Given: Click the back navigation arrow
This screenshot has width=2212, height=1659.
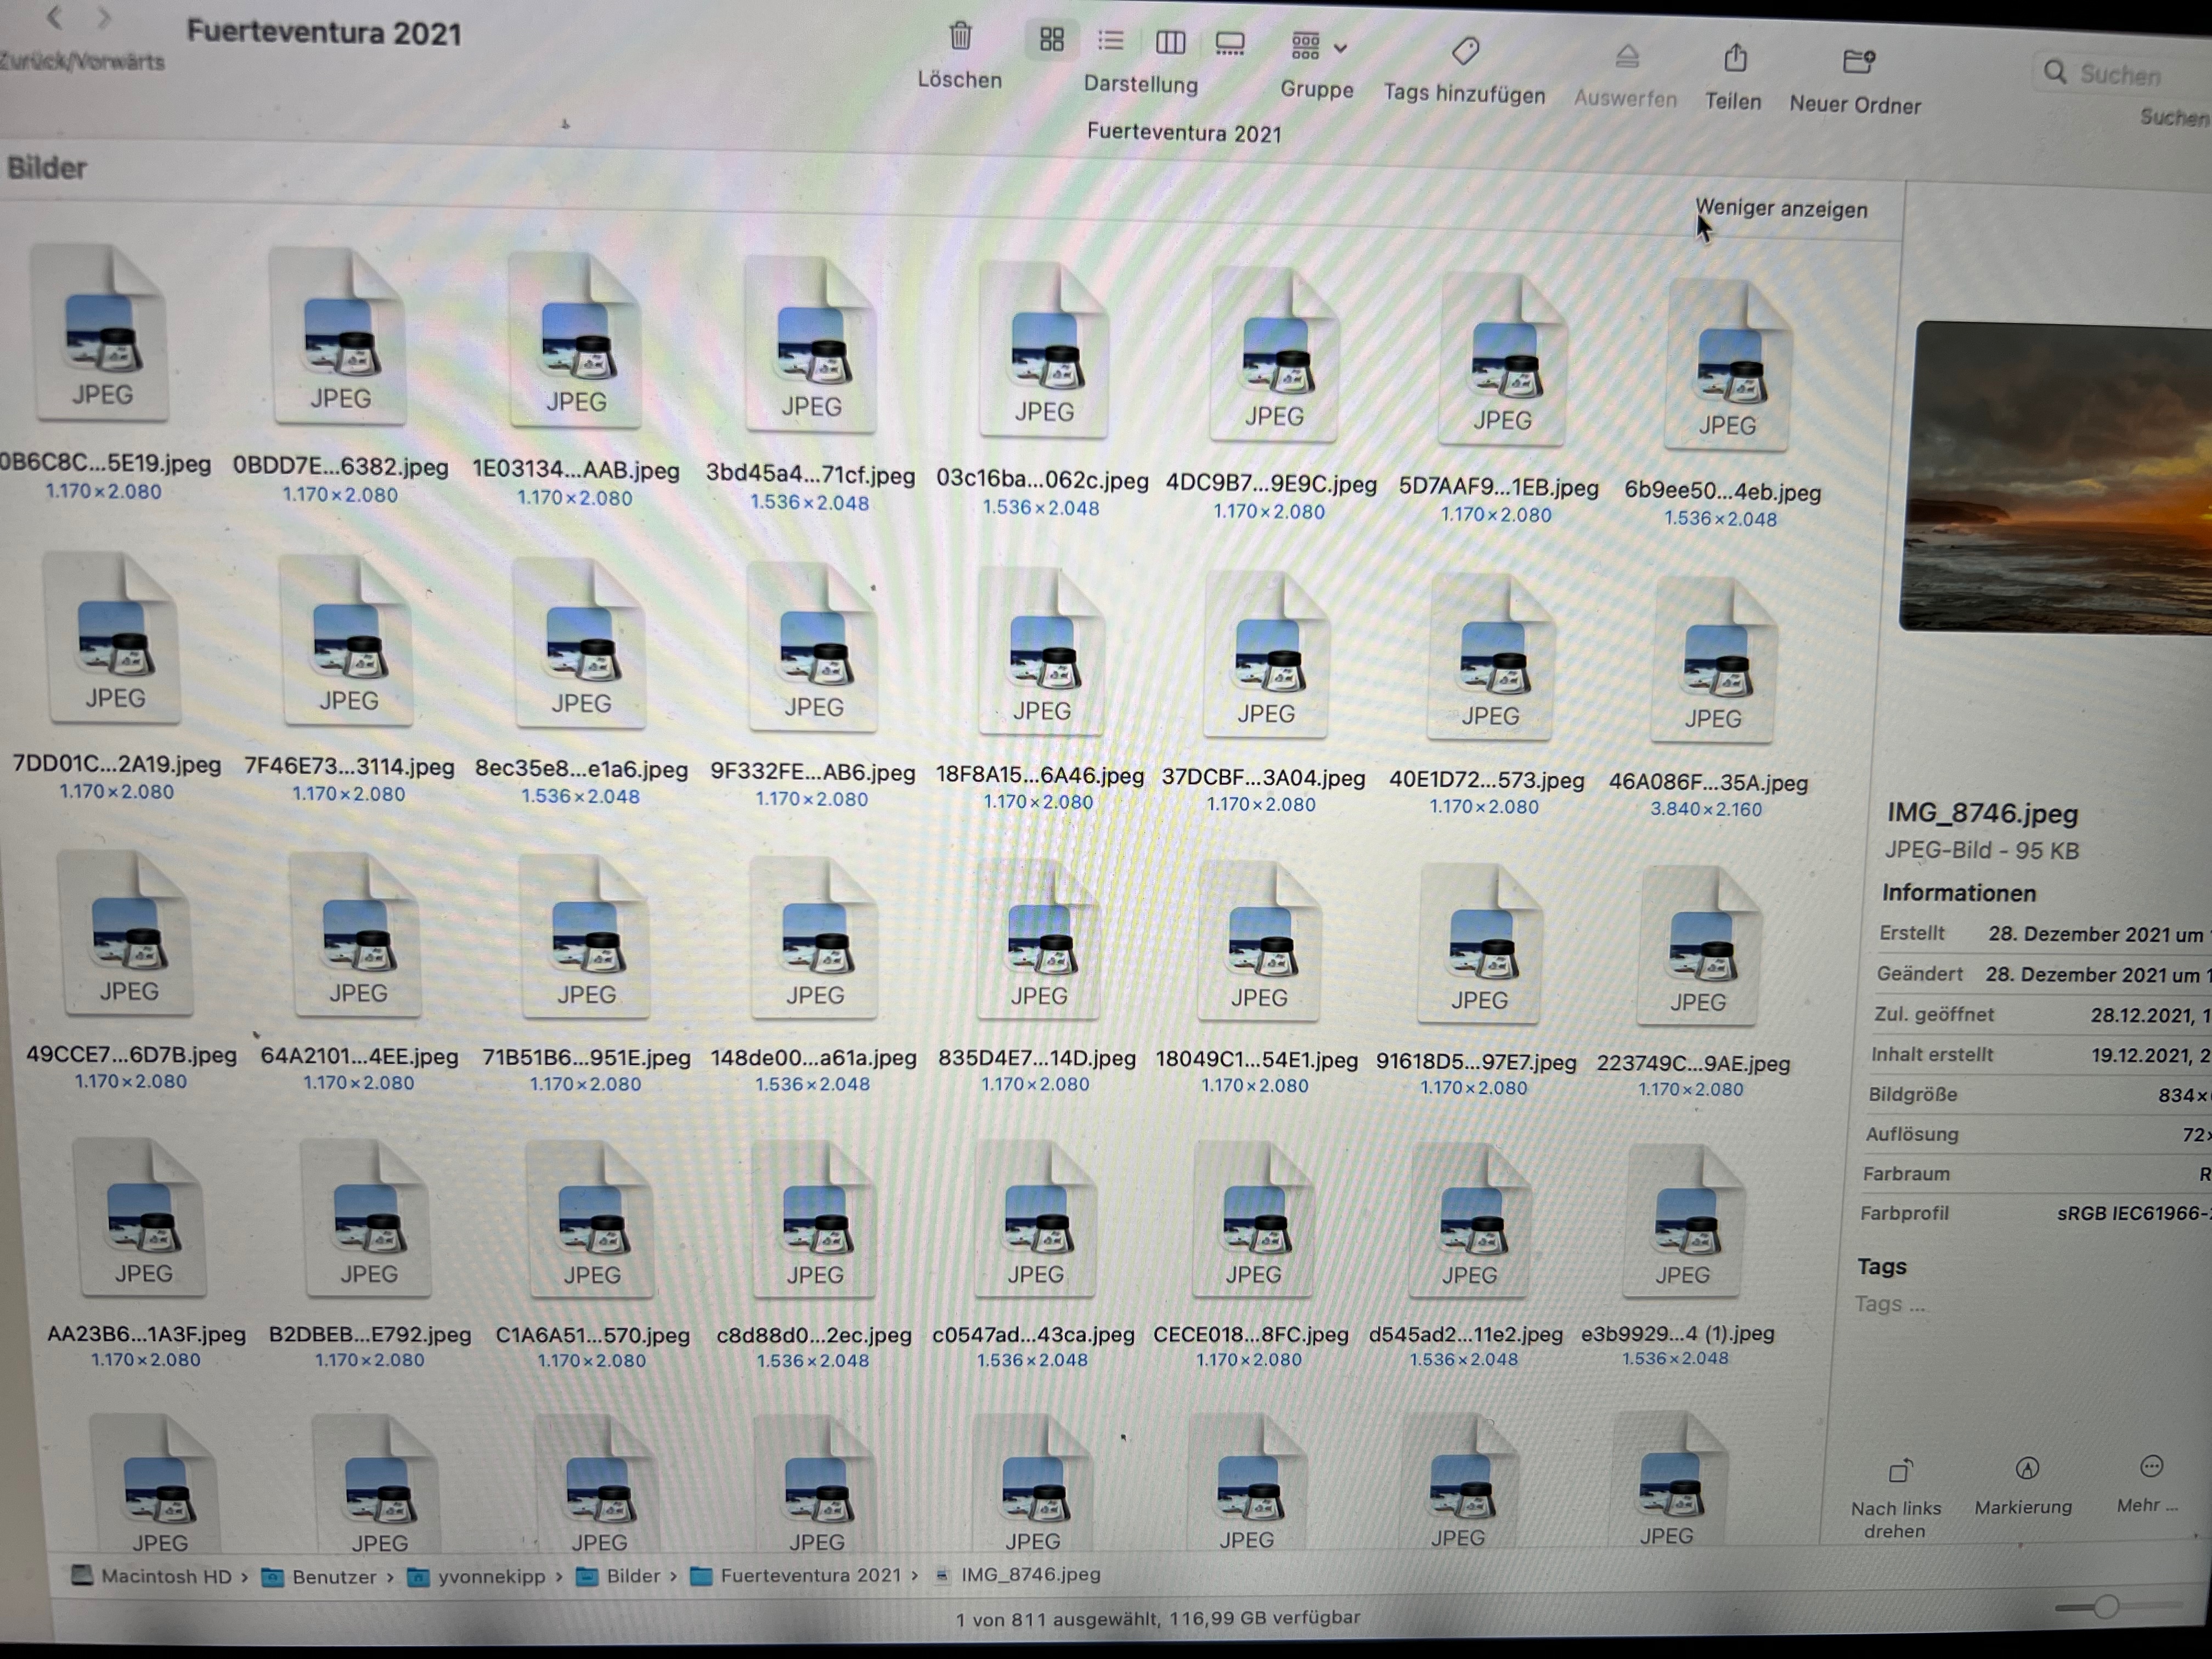Looking at the screenshot, I should coord(55,17).
